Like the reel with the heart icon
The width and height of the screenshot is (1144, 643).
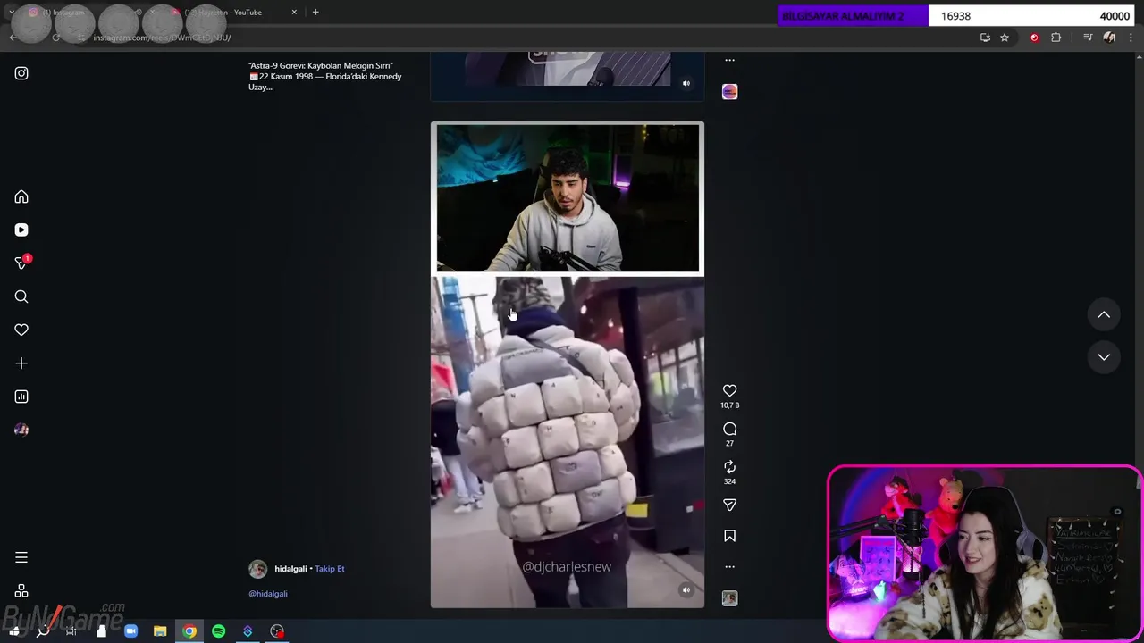click(729, 390)
